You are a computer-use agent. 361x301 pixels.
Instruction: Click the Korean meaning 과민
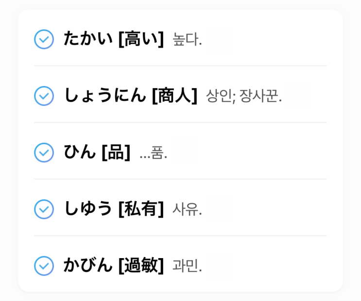tap(187, 266)
